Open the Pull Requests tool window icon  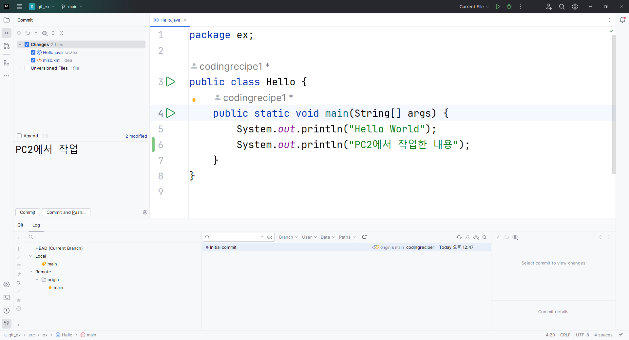(x=7, y=46)
